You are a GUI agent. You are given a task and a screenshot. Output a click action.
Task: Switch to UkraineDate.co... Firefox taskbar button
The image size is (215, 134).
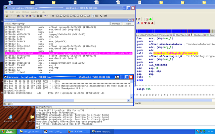[78, 132]
